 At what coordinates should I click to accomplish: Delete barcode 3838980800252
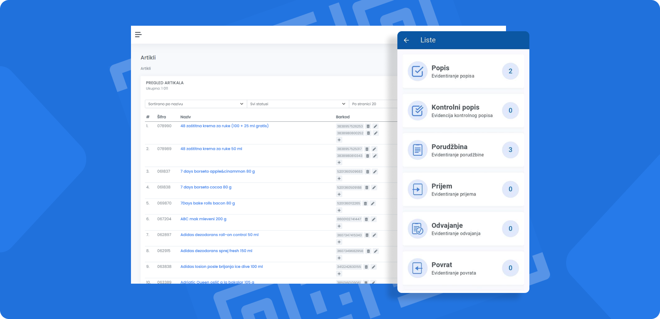pos(368,133)
